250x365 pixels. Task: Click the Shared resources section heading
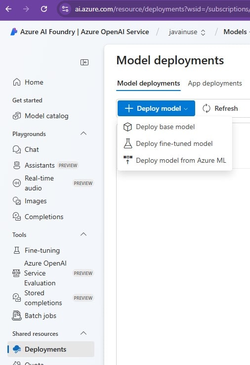click(35, 333)
